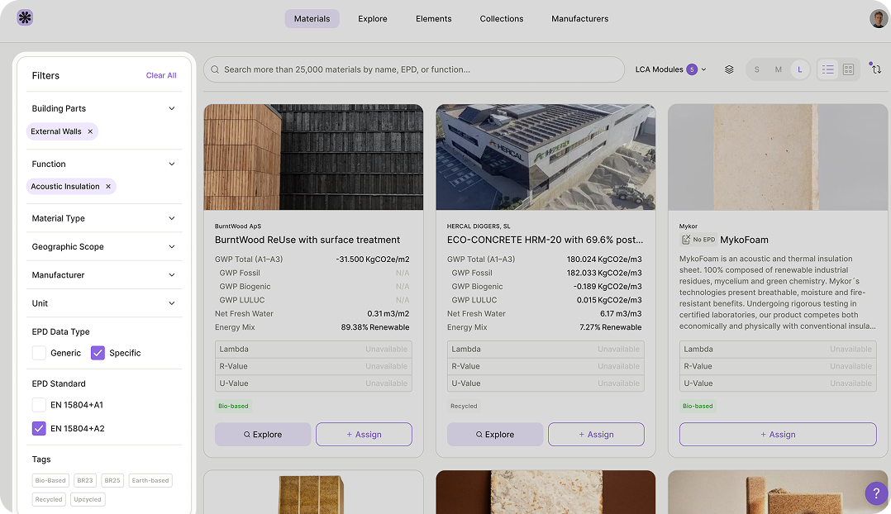891x514 pixels.
Task: Click the BurntWood ApS manufacturer name
Action: click(238, 226)
